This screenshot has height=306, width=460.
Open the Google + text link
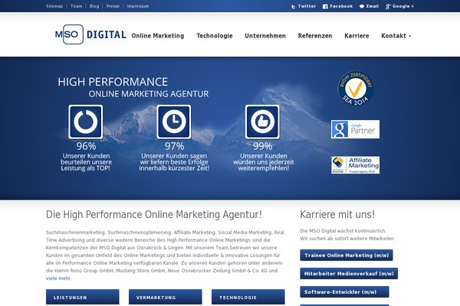pyautogui.click(x=403, y=6)
